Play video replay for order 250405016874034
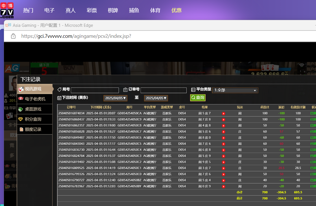 [223, 113]
